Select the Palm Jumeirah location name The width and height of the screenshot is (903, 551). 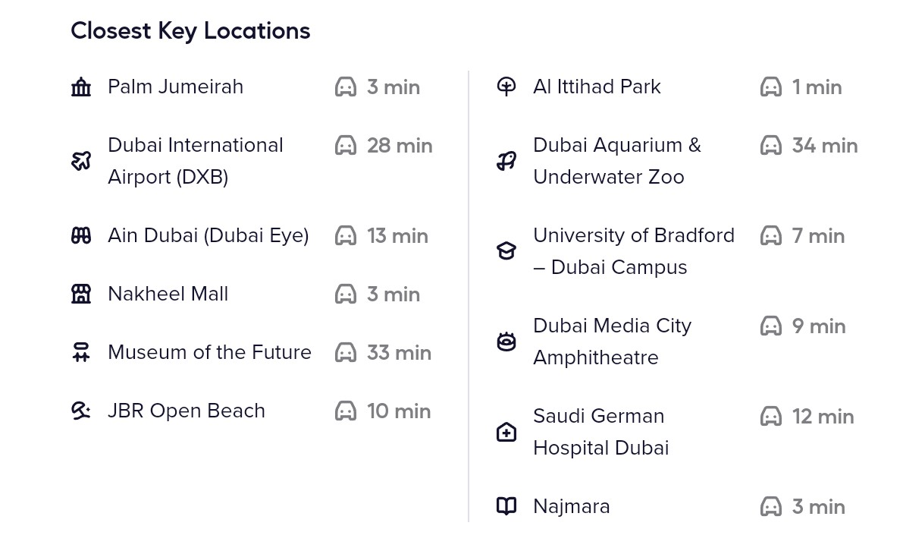(x=175, y=87)
